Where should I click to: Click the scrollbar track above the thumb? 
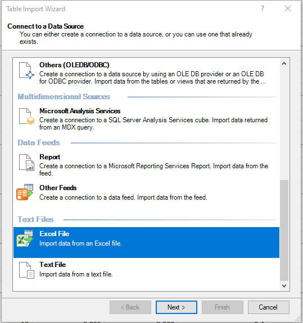pyautogui.click(x=284, y=123)
